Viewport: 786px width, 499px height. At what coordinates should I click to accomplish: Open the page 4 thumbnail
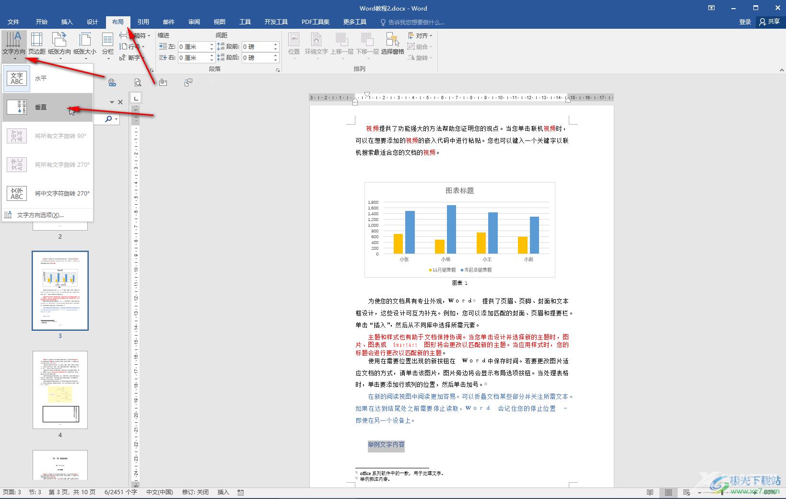click(60, 390)
